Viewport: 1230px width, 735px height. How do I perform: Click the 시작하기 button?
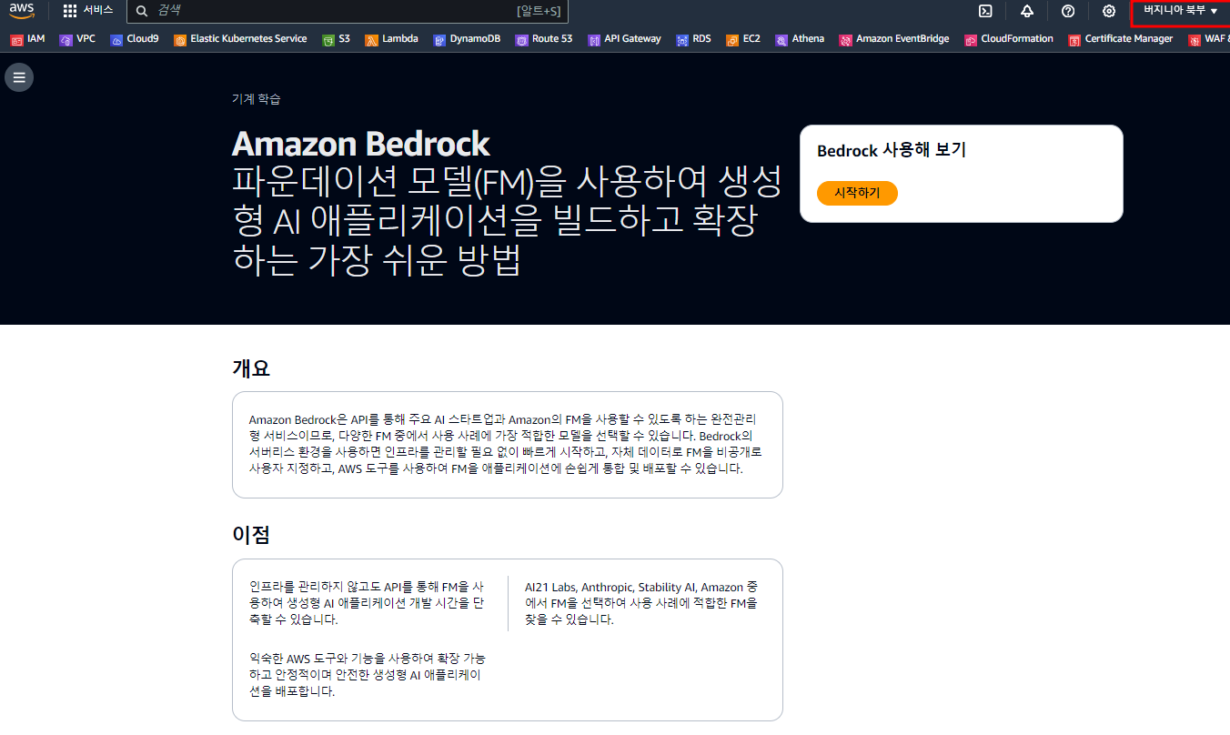click(857, 193)
